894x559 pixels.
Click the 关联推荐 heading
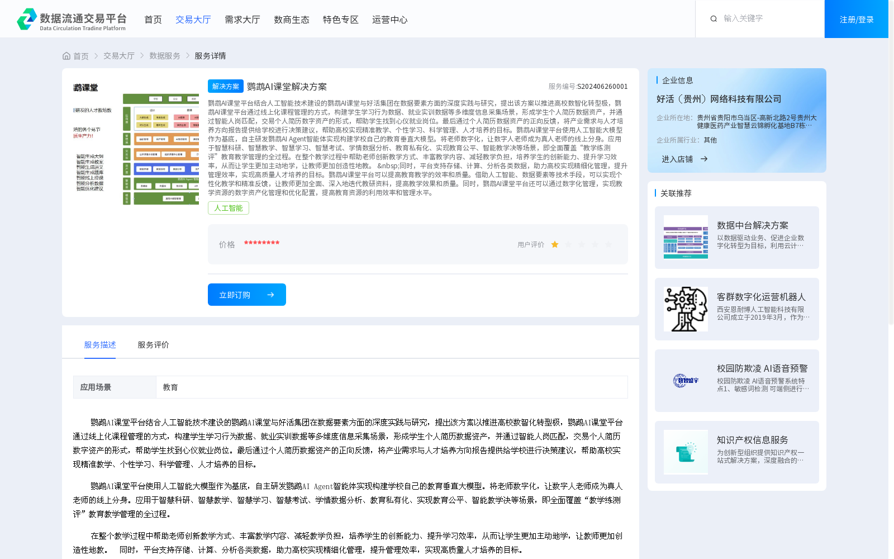click(676, 193)
